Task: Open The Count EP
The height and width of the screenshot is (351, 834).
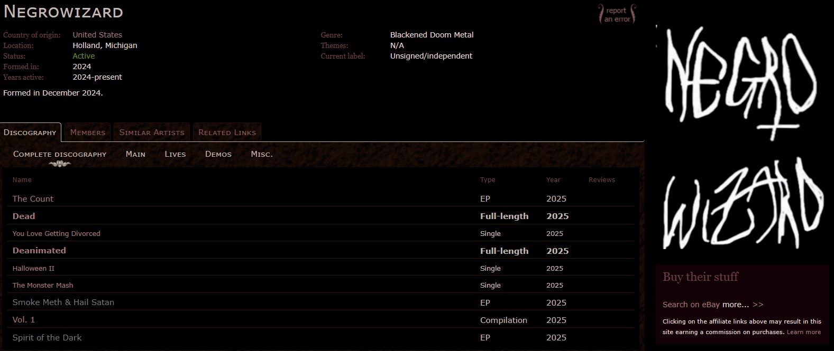Action: point(33,199)
